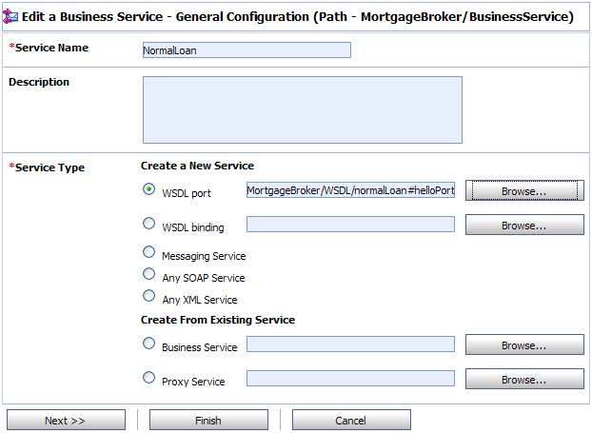Browse for an existing Proxy Service
The image size is (592, 433).
(x=524, y=379)
